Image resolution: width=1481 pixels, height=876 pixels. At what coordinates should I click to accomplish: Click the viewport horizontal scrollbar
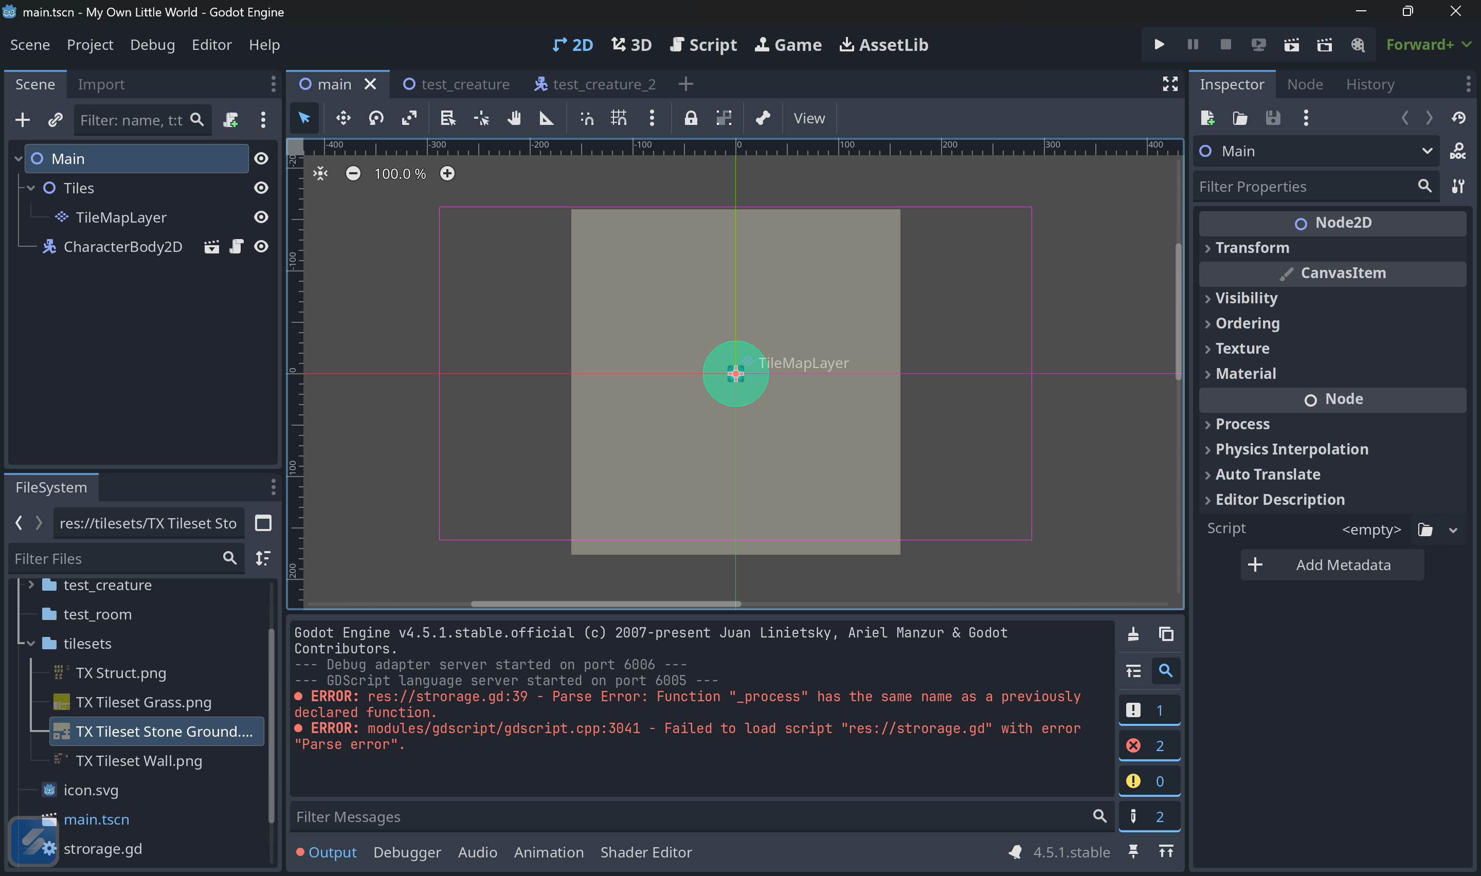[x=605, y=604]
